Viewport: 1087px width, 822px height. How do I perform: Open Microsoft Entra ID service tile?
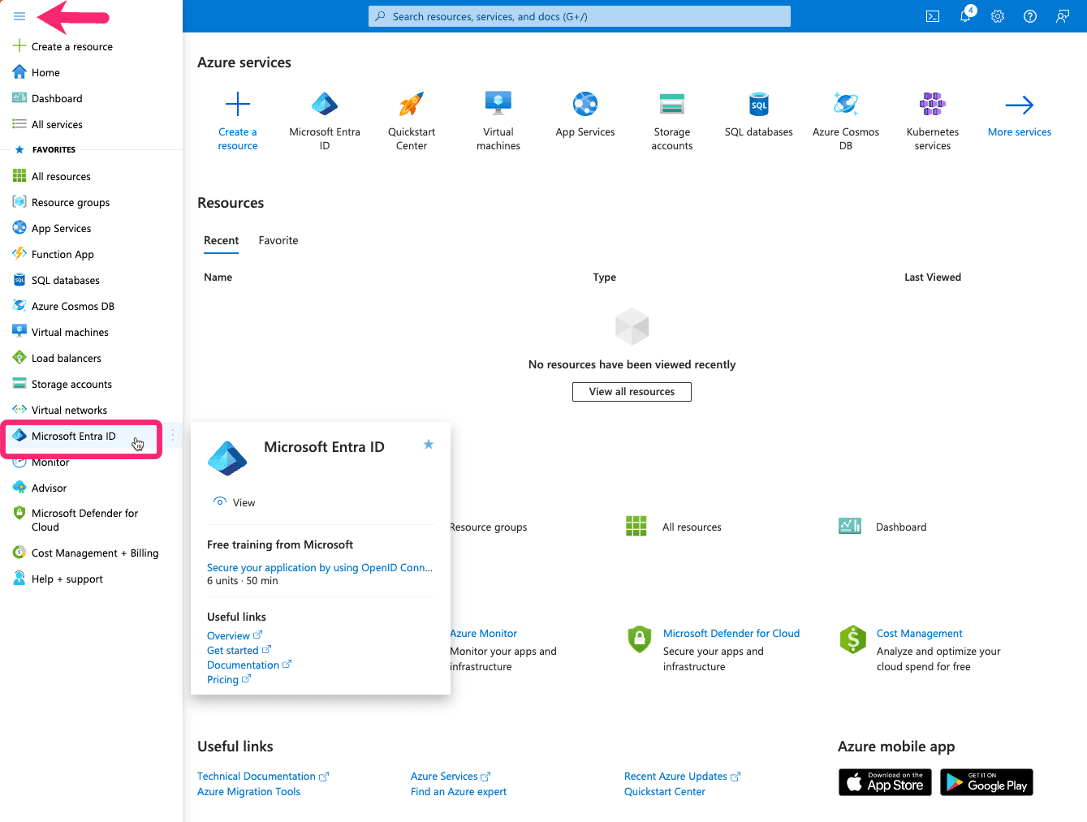(325, 120)
